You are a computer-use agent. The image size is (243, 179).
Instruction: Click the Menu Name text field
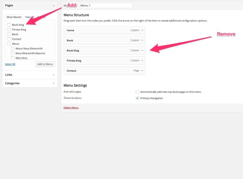coord(106,6)
